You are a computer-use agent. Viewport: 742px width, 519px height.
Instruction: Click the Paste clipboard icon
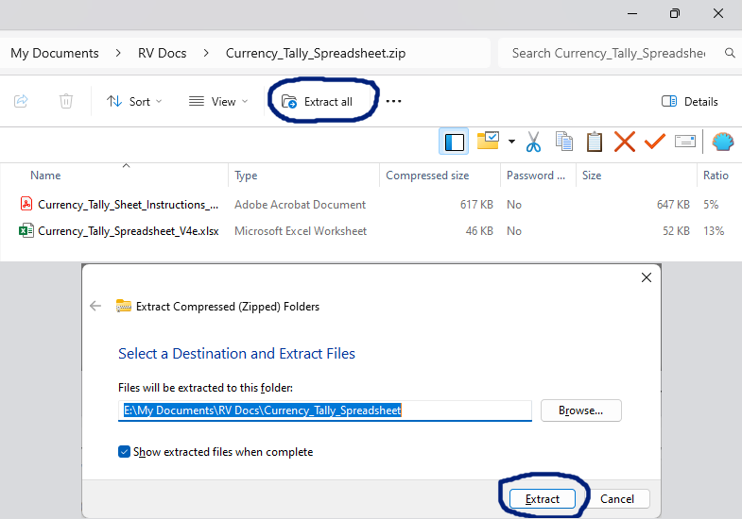coord(595,142)
